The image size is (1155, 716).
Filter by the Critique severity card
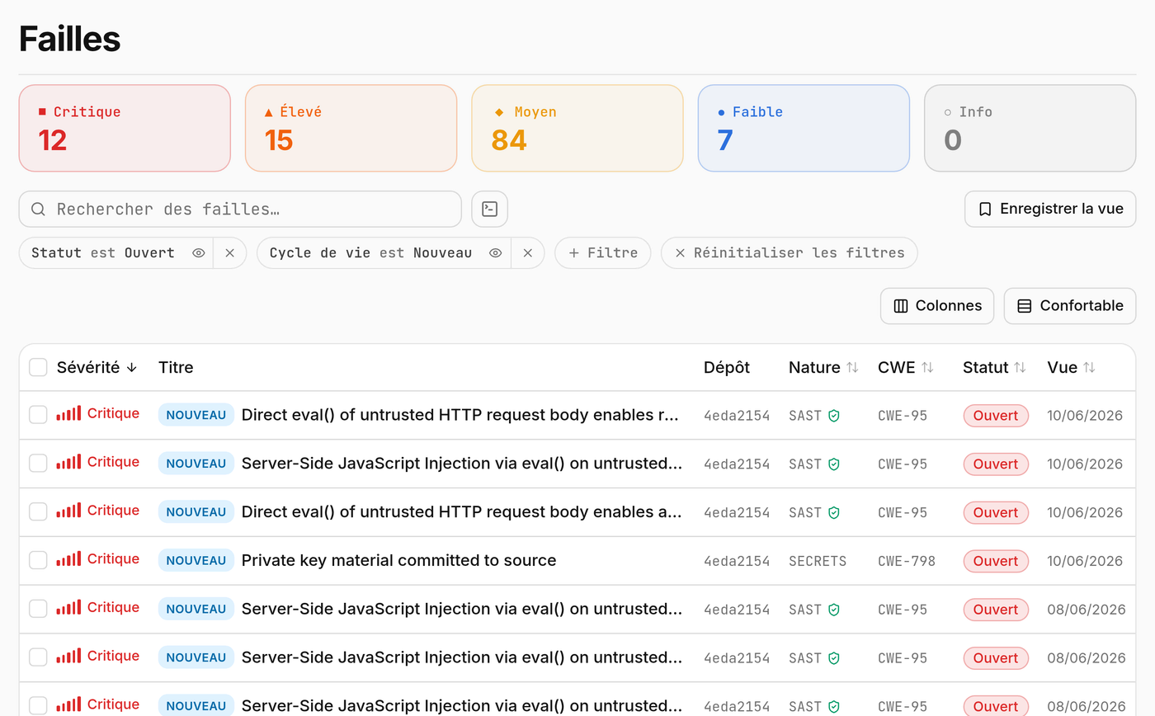pyautogui.click(x=125, y=128)
